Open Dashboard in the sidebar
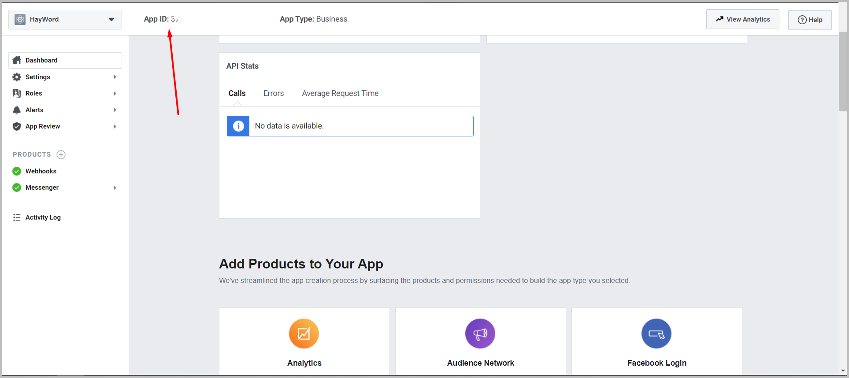The height and width of the screenshot is (378, 849). (65, 60)
